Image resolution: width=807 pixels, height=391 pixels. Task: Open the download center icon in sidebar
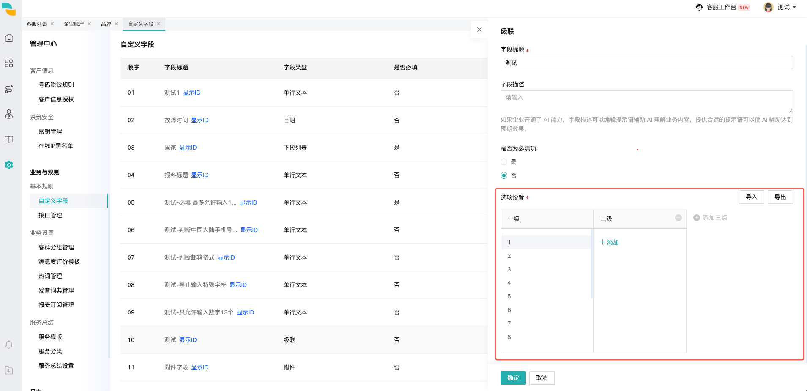tap(9, 370)
